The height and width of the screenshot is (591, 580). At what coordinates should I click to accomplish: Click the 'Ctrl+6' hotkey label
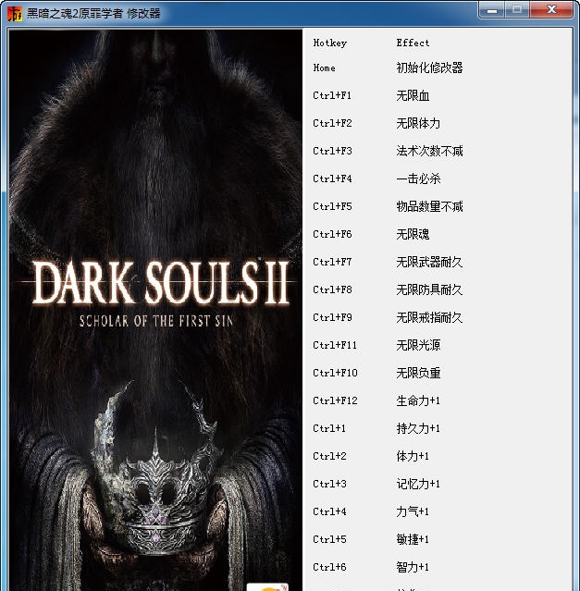[x=329, y=567]
